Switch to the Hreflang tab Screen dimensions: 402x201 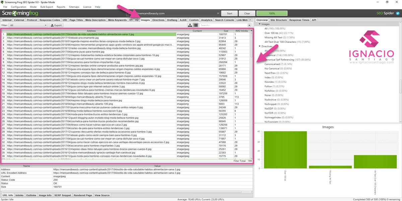pos(172,20)
